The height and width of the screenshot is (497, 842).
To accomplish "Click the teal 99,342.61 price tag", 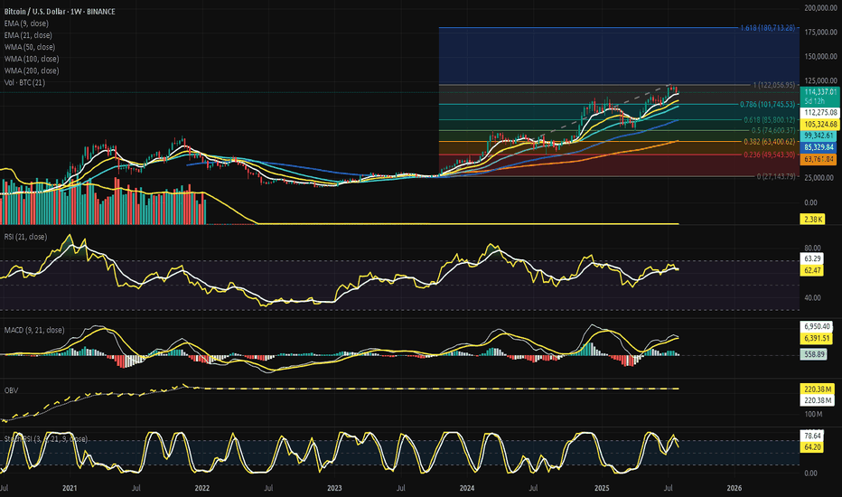I will click(819, 136).
